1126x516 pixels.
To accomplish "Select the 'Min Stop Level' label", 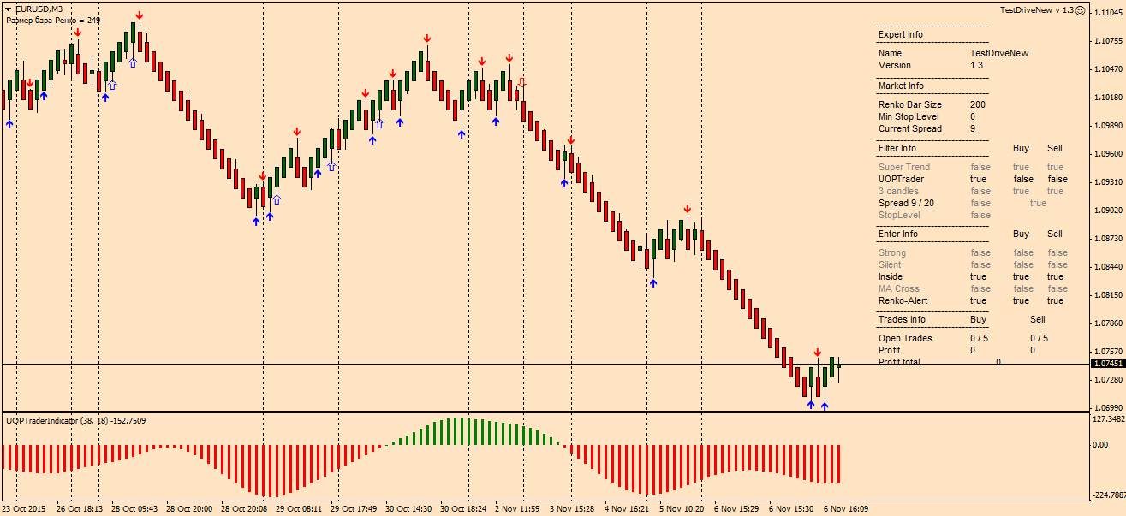I will point(909,116).
